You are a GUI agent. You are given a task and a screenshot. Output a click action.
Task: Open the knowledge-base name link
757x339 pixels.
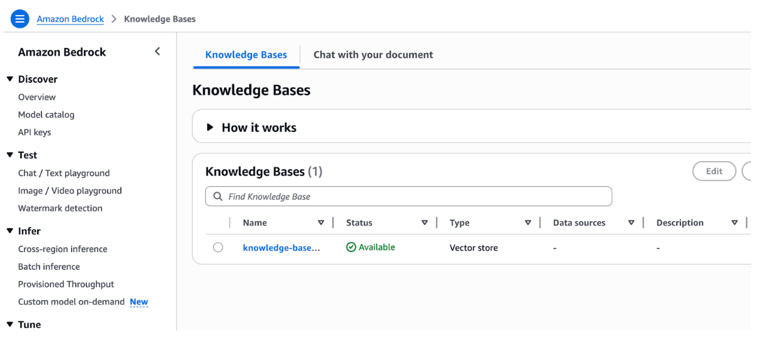point(281,247)
